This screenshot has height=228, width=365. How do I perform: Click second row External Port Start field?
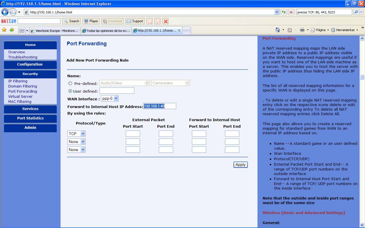pos(133,142)
